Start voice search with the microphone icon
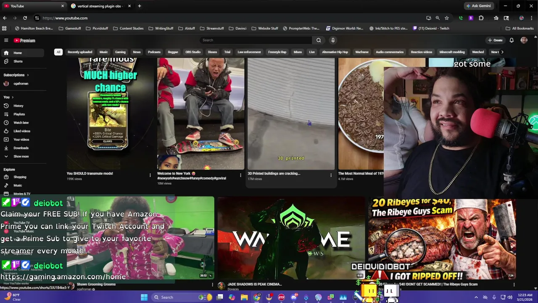The width and height of the screenshot is (538, 303). pos(333,40)
